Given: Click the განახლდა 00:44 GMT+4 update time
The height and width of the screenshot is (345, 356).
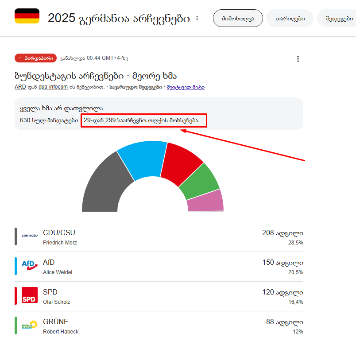Looking at the screenshot, I should pyautogui.click(x=94, y=58).
